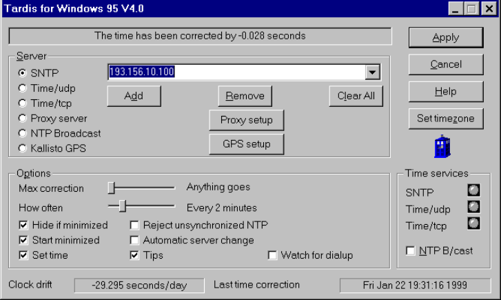This screenshot has width=501, height=300.
Task: Click the Time/tcp service indicator light
Action: tap(473, 223)
